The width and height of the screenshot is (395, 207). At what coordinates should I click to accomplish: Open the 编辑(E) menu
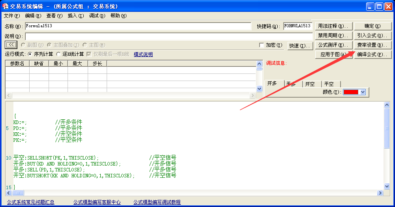pos(33,16)
